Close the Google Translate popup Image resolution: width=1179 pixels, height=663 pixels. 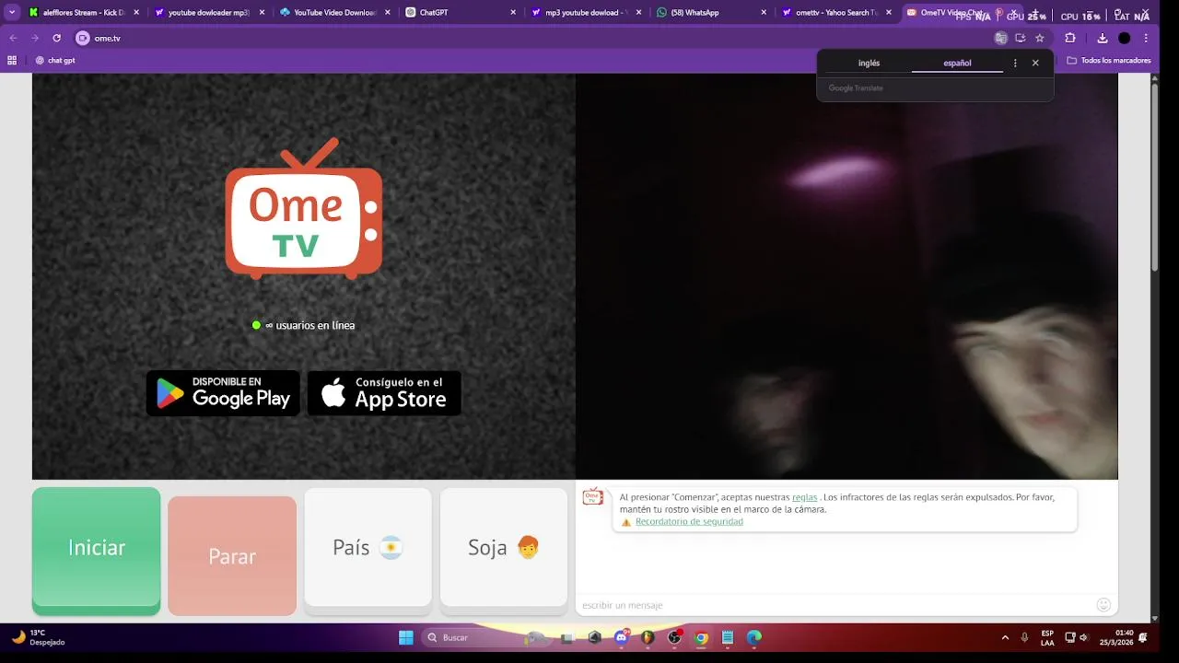pyautogui.click(x=1035, y=64)
